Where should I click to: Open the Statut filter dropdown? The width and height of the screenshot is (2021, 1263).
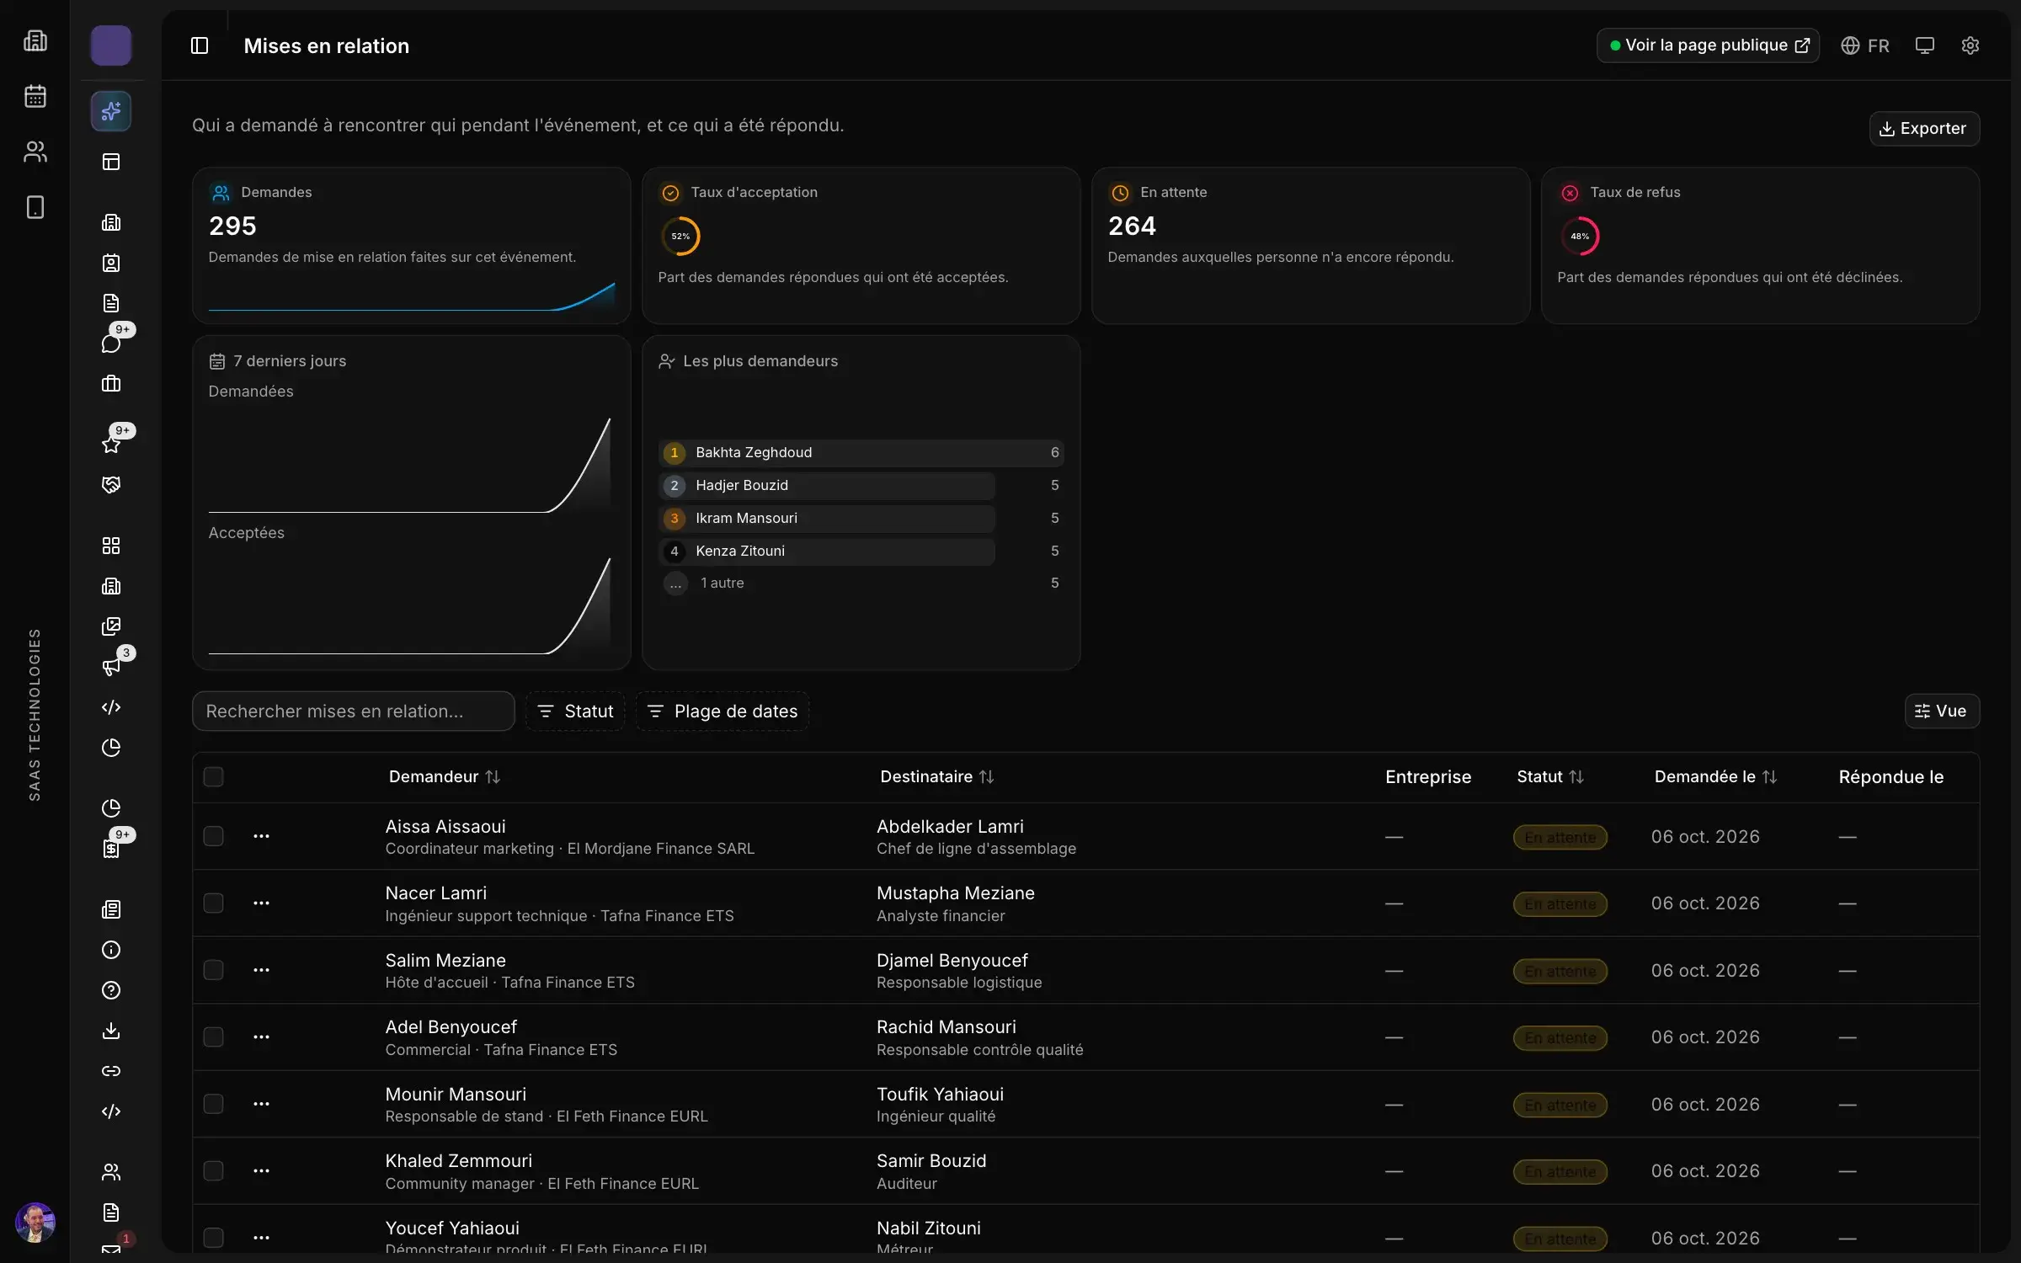click(575, 711)
